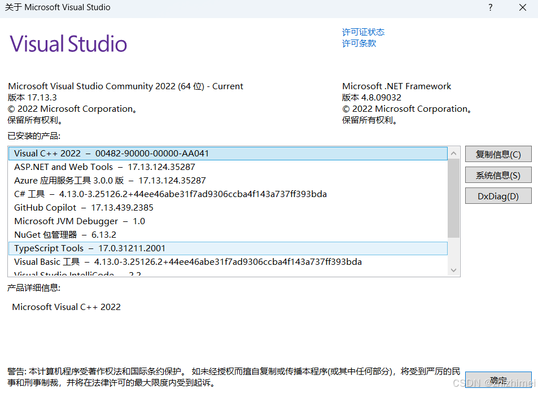This screenshot has width=538, height=393.
Task: Select Azure 应用服务工具 3.0.0 版 row
Action: pyautogui.click(x=228, y=181)
